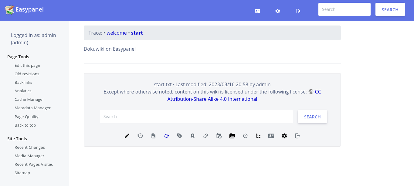This screenshot has height=187, width=414.
Task: Follow the CC Attribution-Share Alike license link
Action: click(212, 99)
